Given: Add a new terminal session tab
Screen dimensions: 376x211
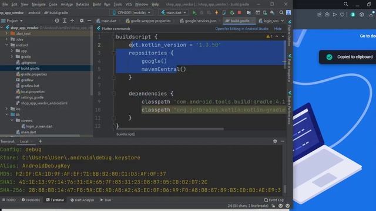Looking at the screenshot, I should [x=40, y=141].
